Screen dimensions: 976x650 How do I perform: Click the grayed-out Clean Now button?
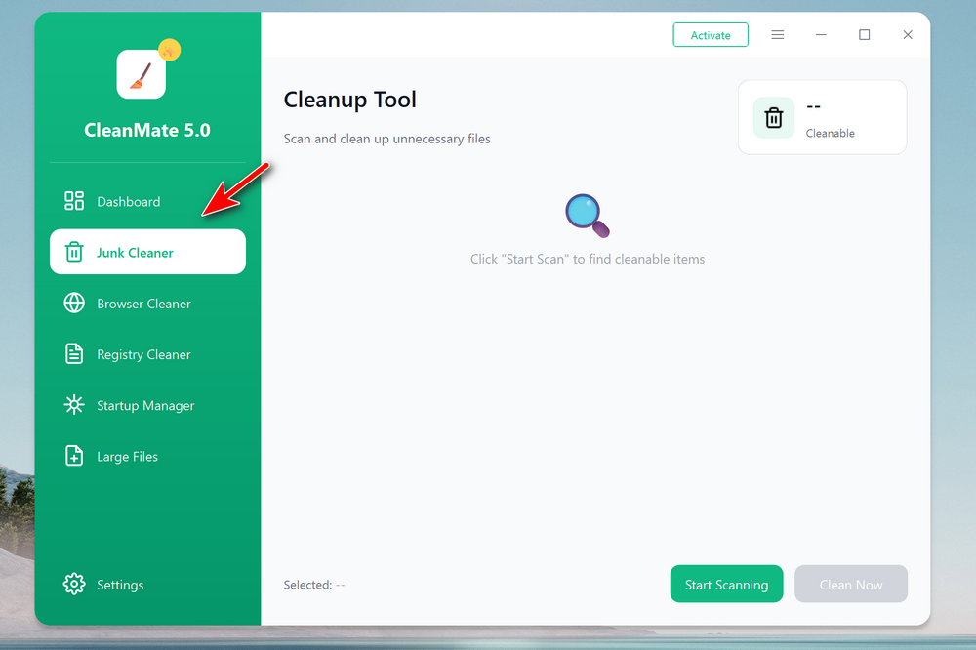[x=850, y=584]
